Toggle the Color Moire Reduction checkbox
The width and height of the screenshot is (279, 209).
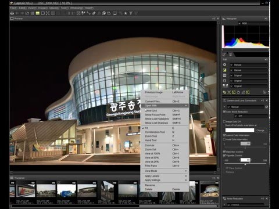click(x=224, y=111)
